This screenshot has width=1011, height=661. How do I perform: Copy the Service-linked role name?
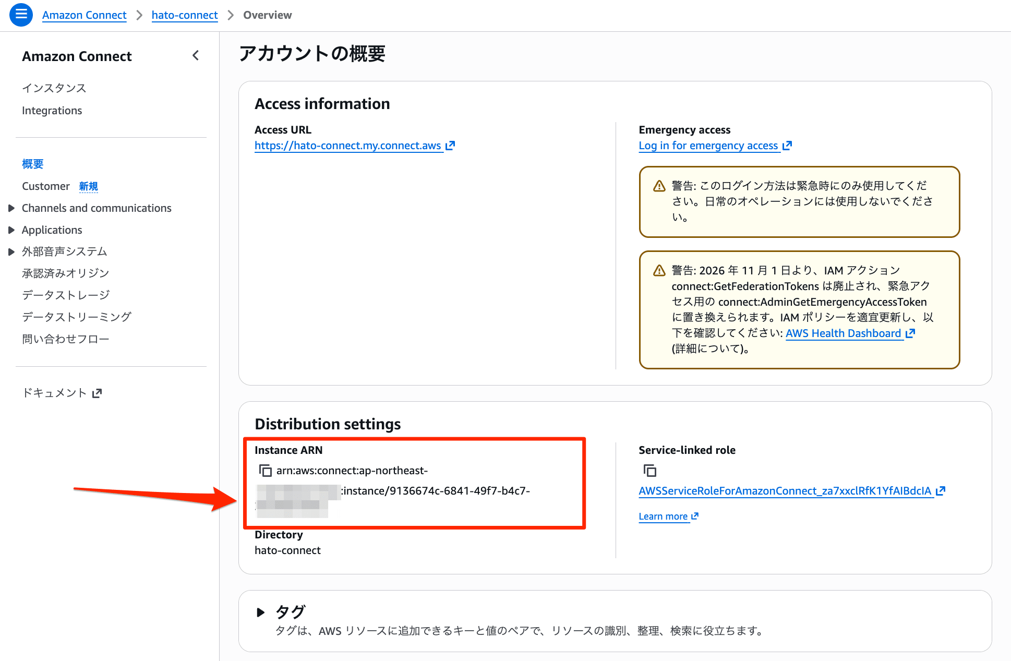click(649, 471)
